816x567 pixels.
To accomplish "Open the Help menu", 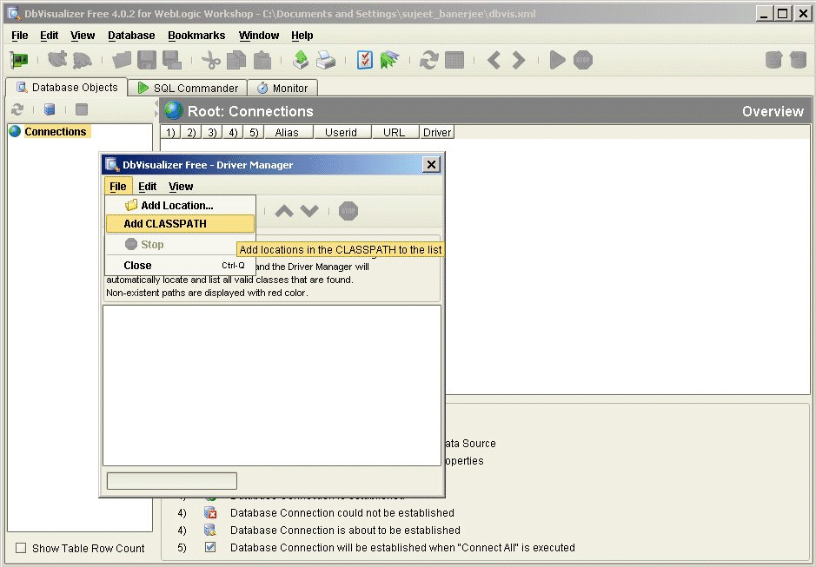I will point(302,36).
